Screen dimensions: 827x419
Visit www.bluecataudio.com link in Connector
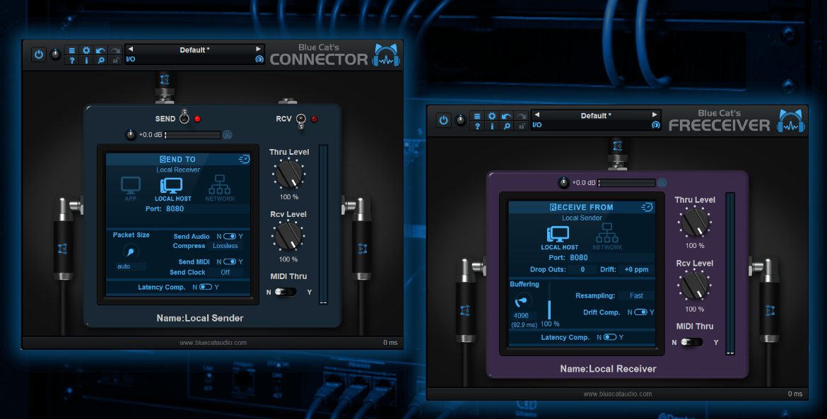pos(213,343)
